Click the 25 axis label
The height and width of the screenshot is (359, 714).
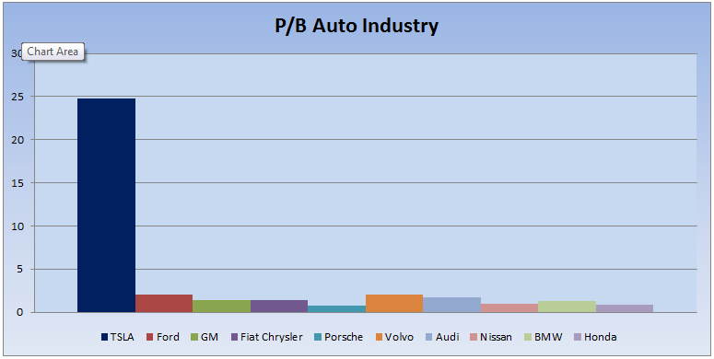tap(18, 97)
